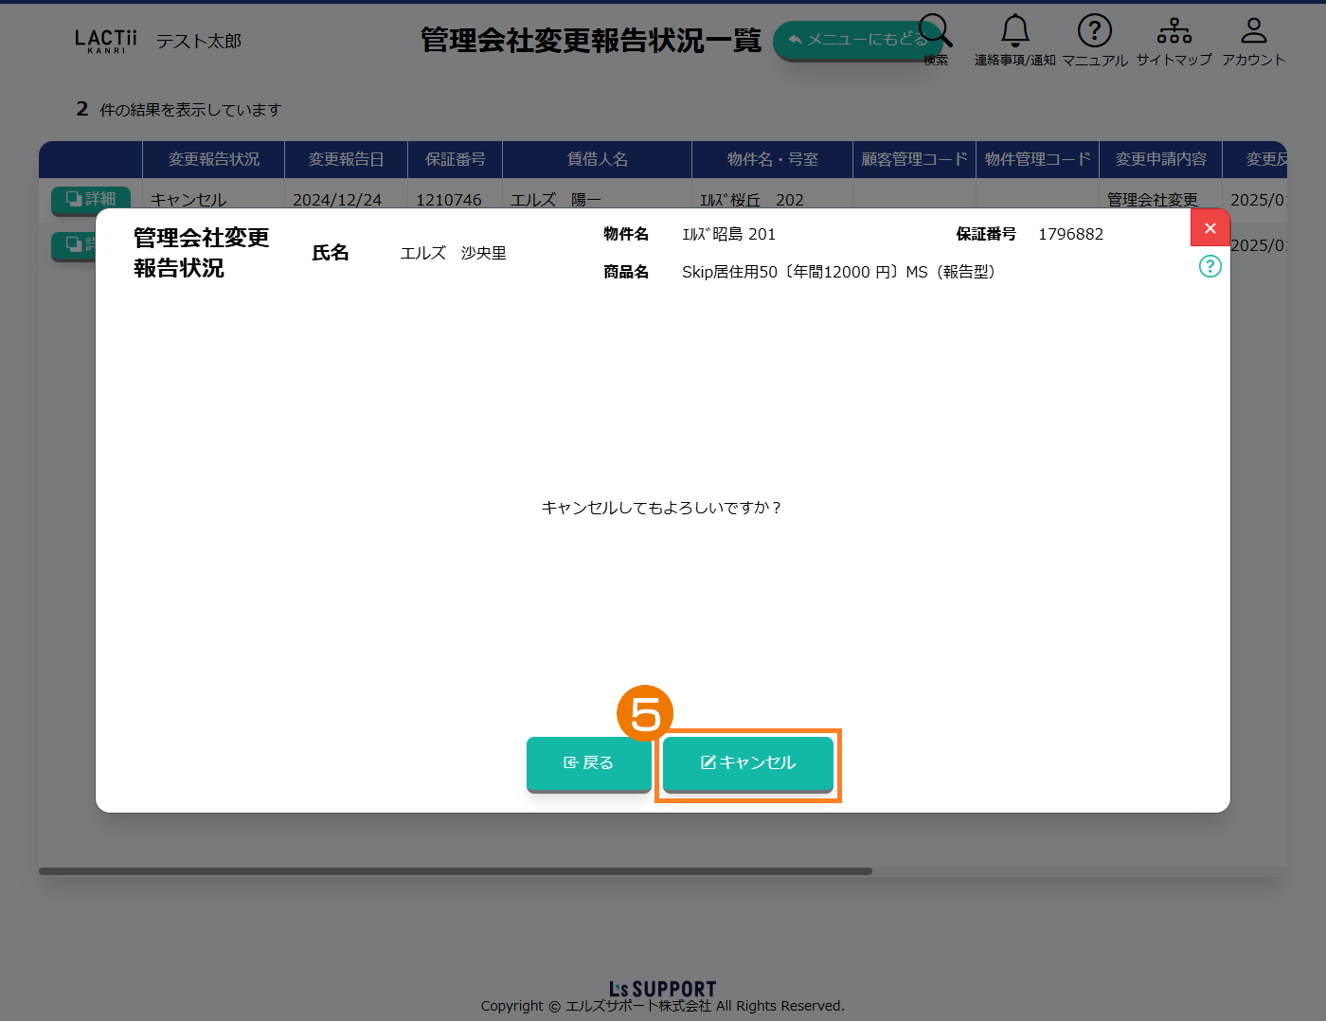Image resolution: width=1326 pixels, height=1021 pixels.
Task: Click the horizontal table scrollbar
Action: 455,871
